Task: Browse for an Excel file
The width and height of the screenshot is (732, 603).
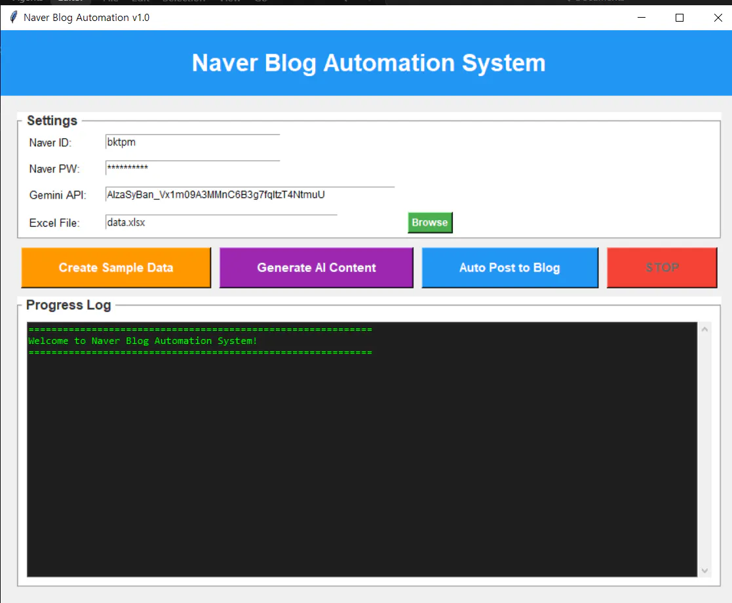Action: [430, 222]
